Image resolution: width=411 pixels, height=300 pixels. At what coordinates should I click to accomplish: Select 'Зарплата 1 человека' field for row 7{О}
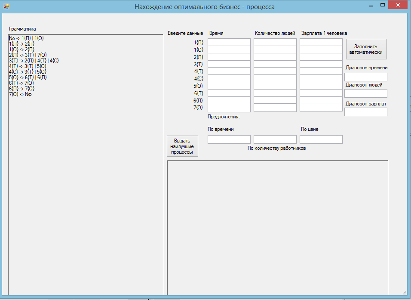pyautogui.click(x=321, y=108)
